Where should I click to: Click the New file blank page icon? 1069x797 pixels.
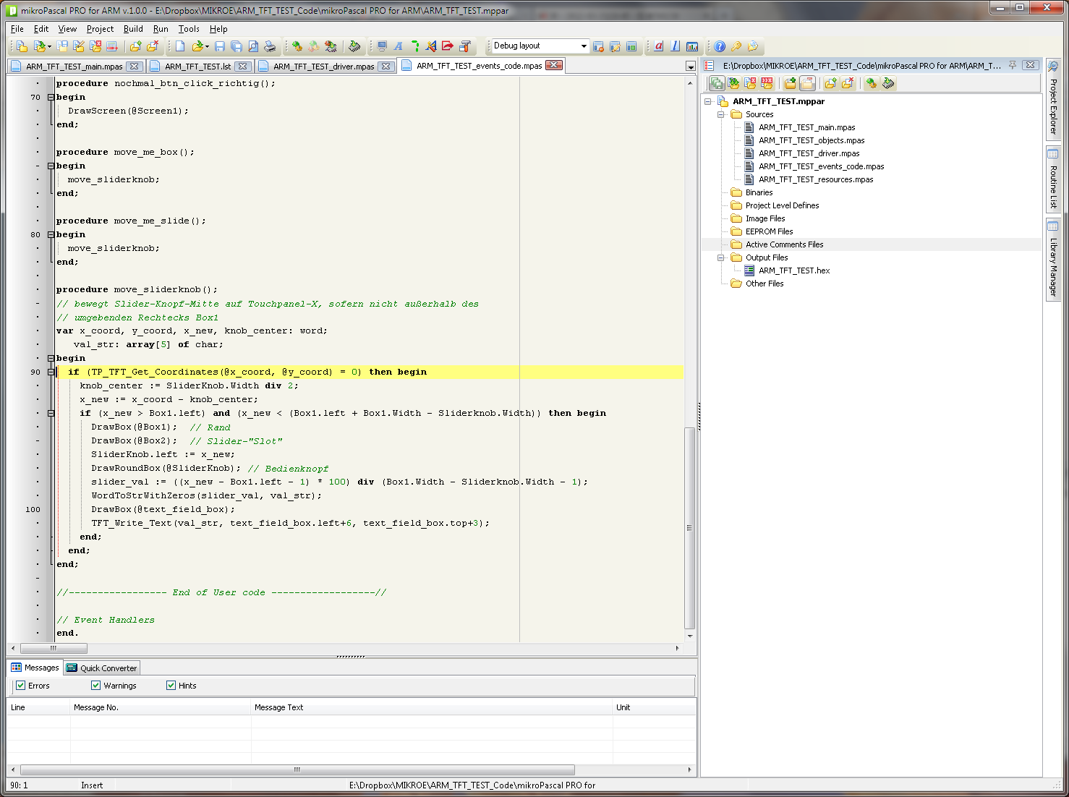(180, 46)
